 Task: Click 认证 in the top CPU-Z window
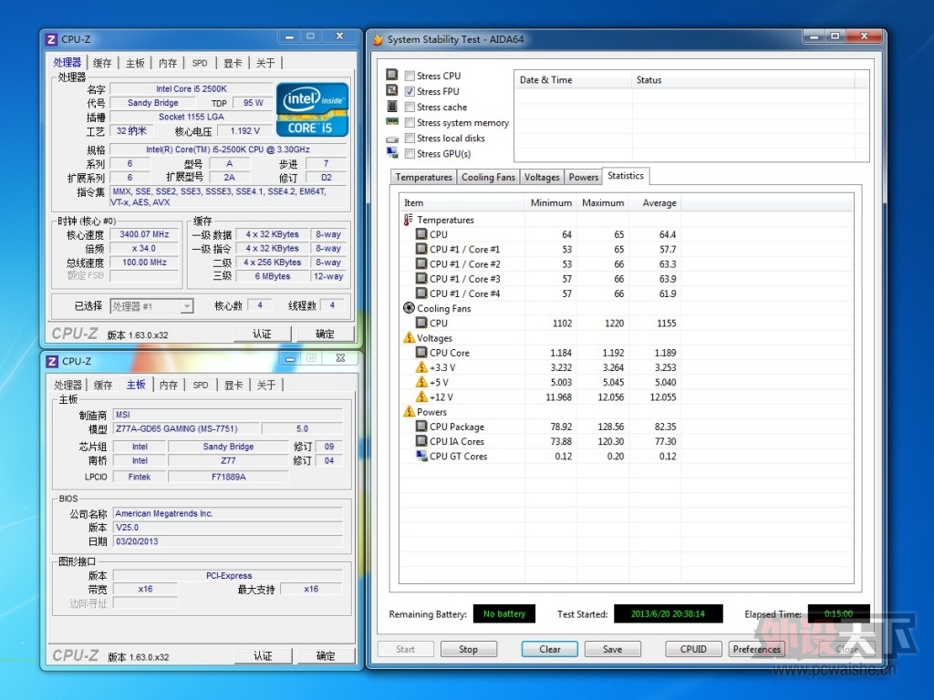coord(262,334)
